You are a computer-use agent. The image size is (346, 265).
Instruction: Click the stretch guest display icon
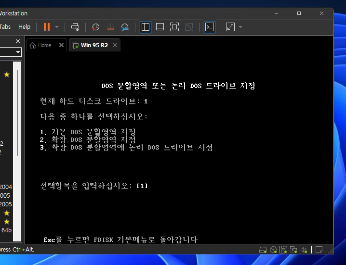pos(230,27)
